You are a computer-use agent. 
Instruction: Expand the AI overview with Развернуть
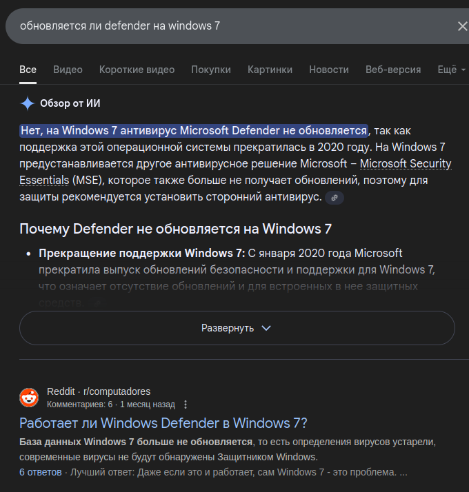[237, 328]
